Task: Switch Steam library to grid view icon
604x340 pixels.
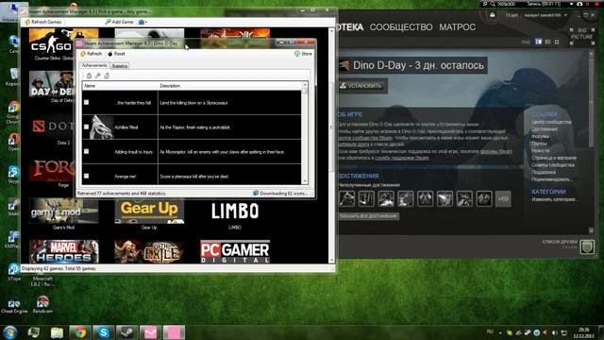Action: (557, 42)
